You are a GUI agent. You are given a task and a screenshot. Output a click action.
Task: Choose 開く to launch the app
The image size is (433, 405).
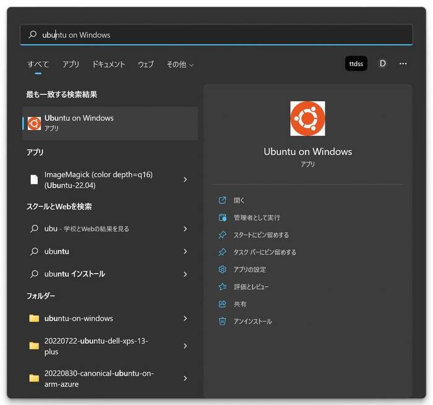(239, 201)
